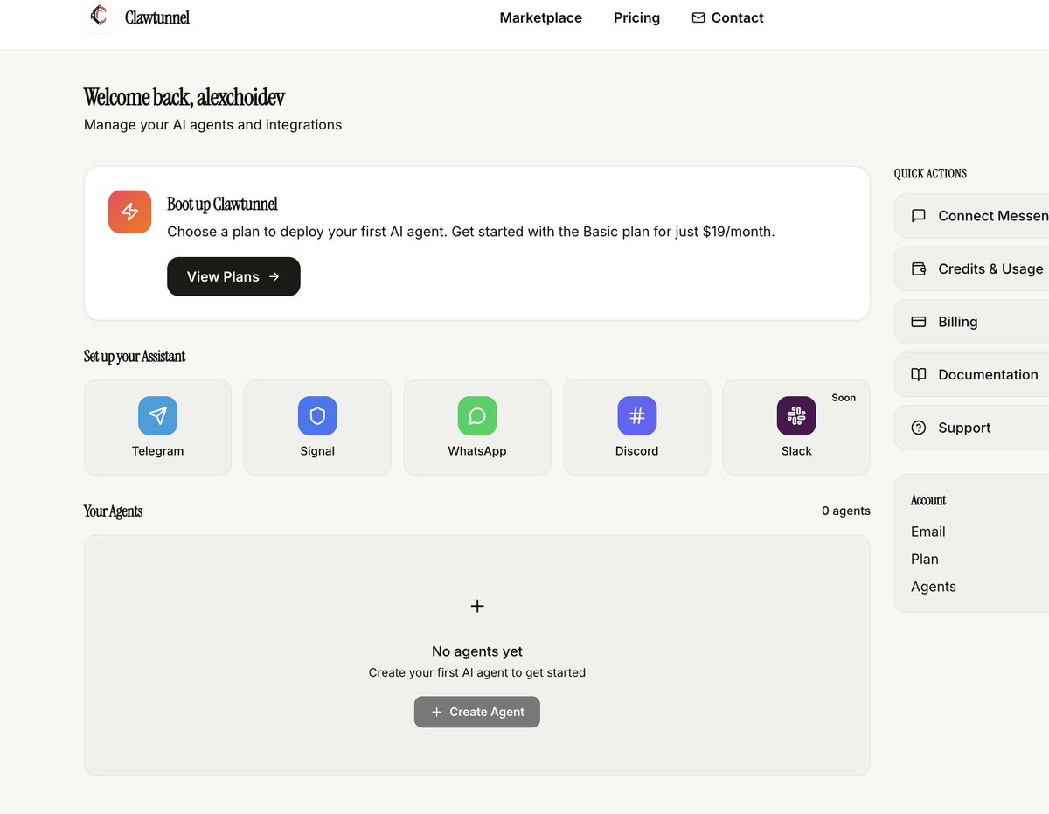Go to the Pricing page

click(636, 17)
